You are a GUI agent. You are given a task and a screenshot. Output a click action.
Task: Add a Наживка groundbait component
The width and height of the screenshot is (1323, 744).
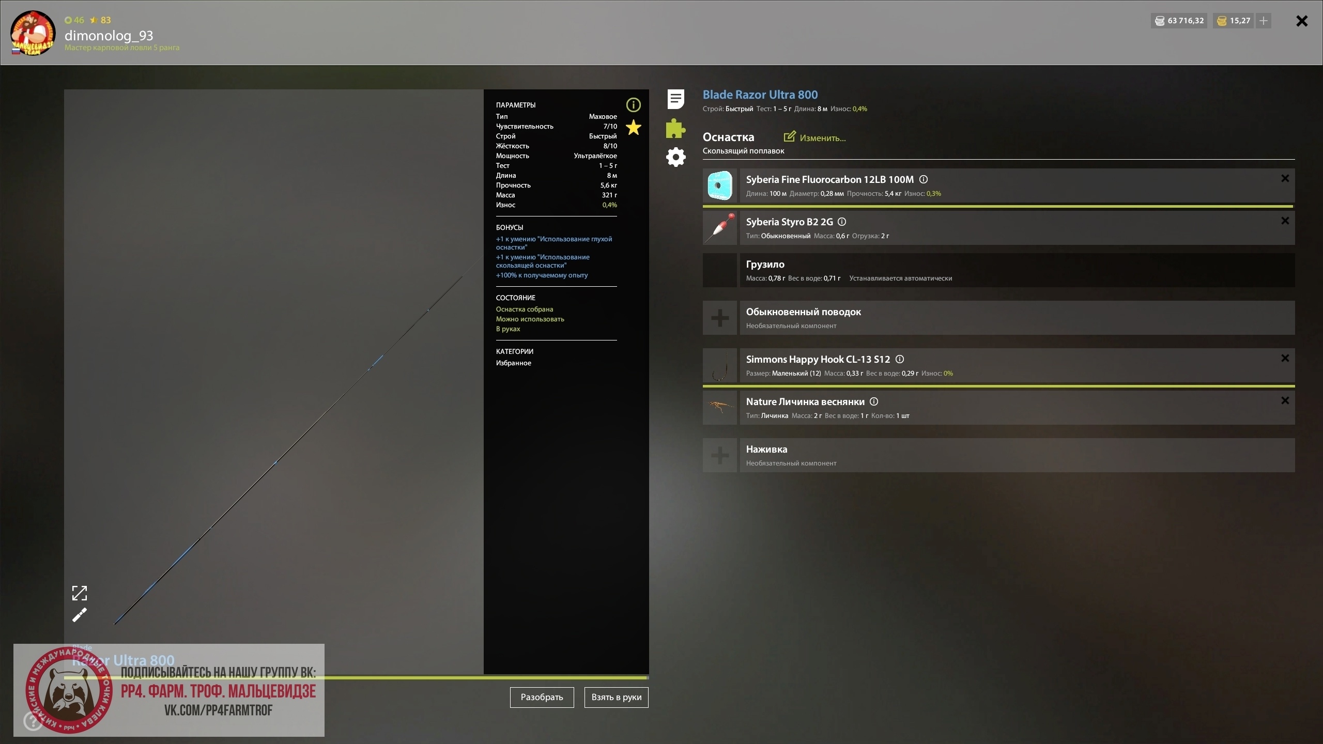[x=720, y=455]
